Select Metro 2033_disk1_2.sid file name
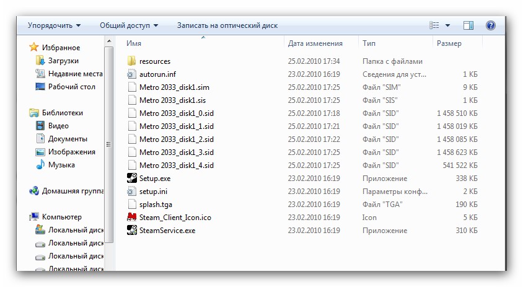Viewport: 523px width, 287px height. [x=177, y=139]
